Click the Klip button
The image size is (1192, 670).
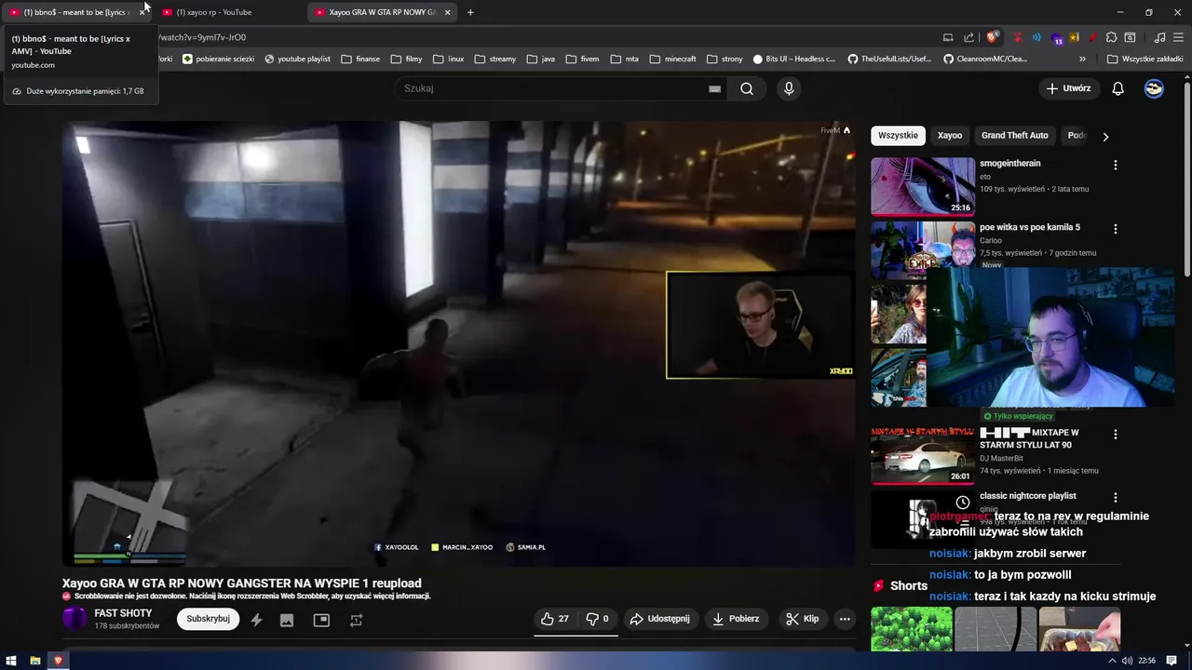[x=802, y=619]
